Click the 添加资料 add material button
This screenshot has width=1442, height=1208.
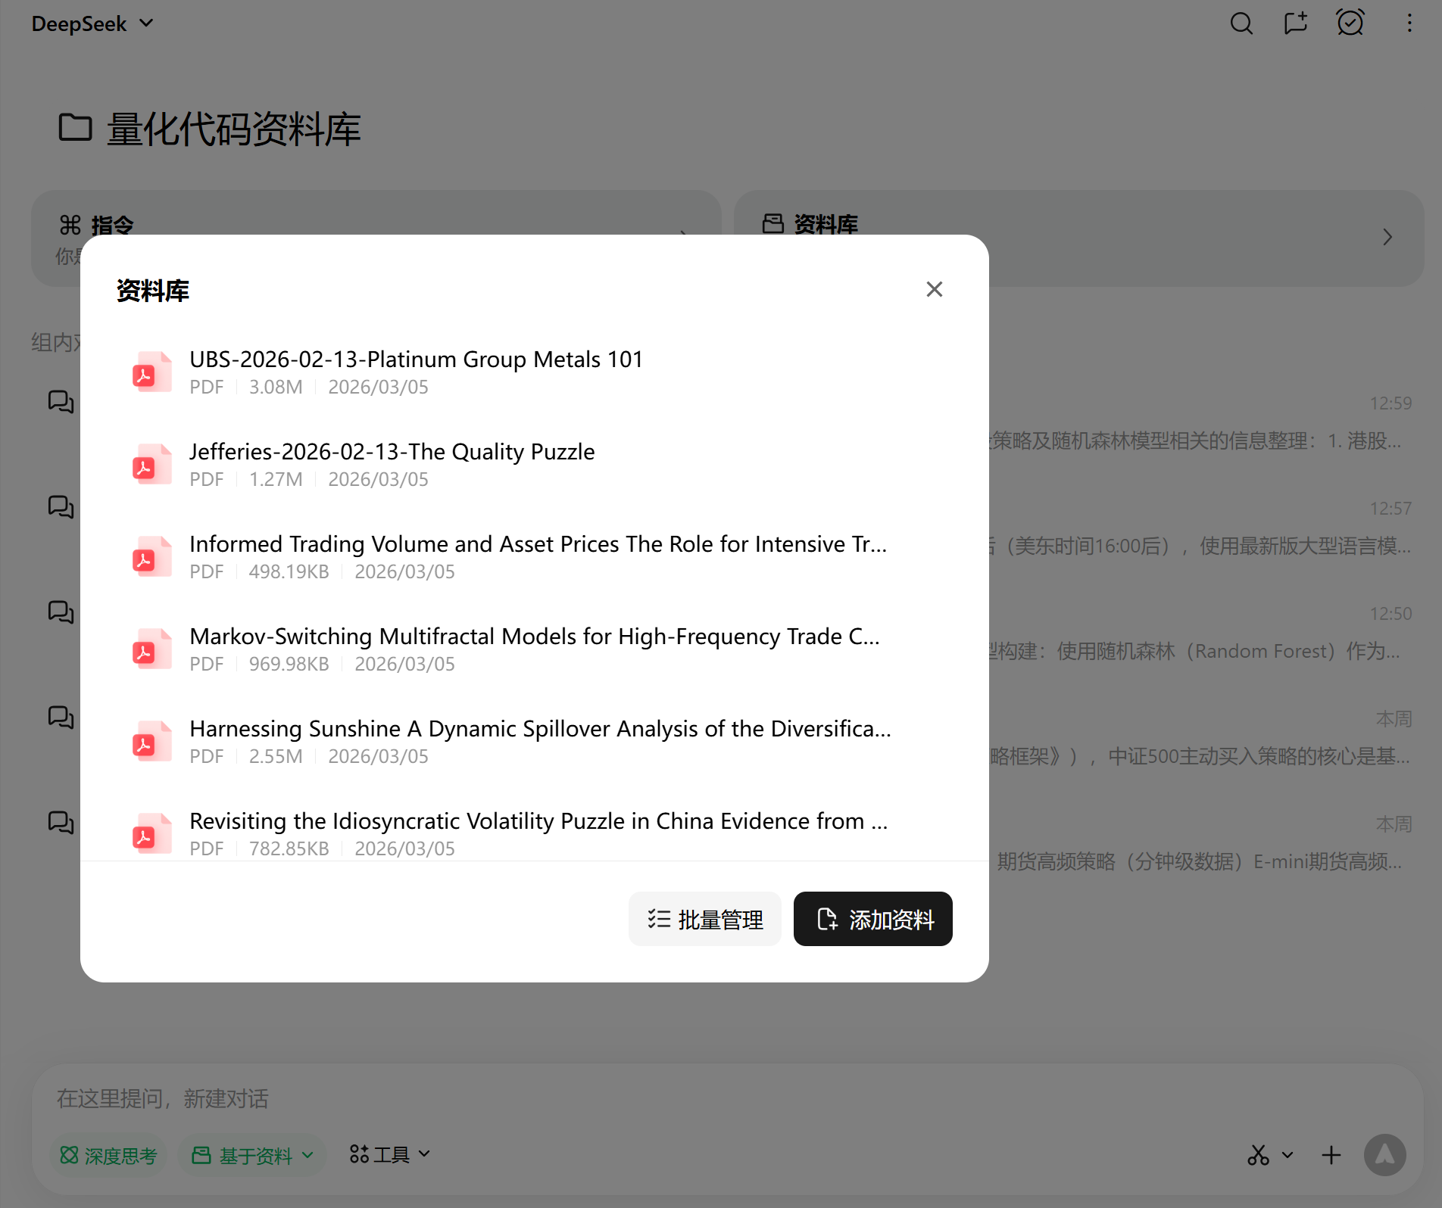pyautogui.click(x=873, y=919)
